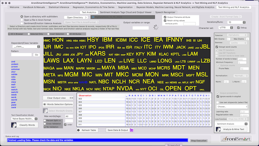Click the Max words/tags field
Image resolution: width=259 pixels, height=146 pixels.
tap(69, 116)
